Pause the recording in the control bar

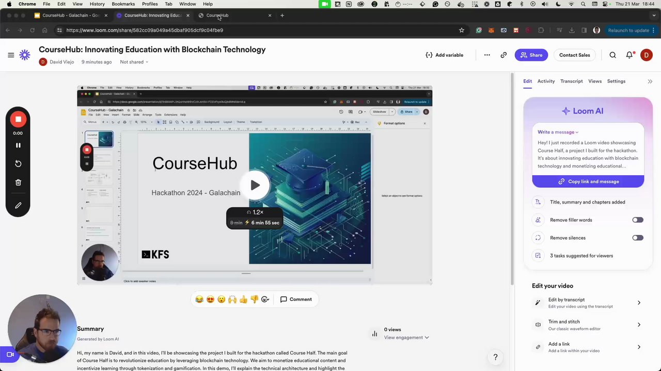[x=18, y=145]
